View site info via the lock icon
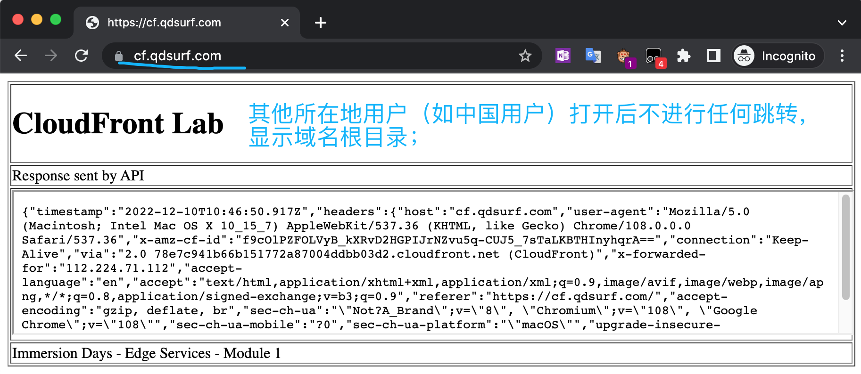The width and height of the screenshot is (861, 374). pos(119,56)
